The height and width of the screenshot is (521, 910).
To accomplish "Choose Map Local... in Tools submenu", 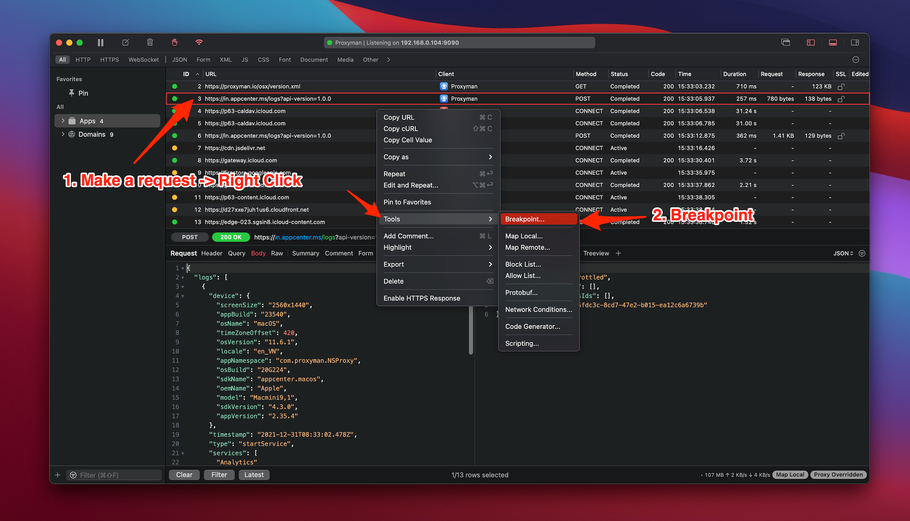I will (539, 236).
